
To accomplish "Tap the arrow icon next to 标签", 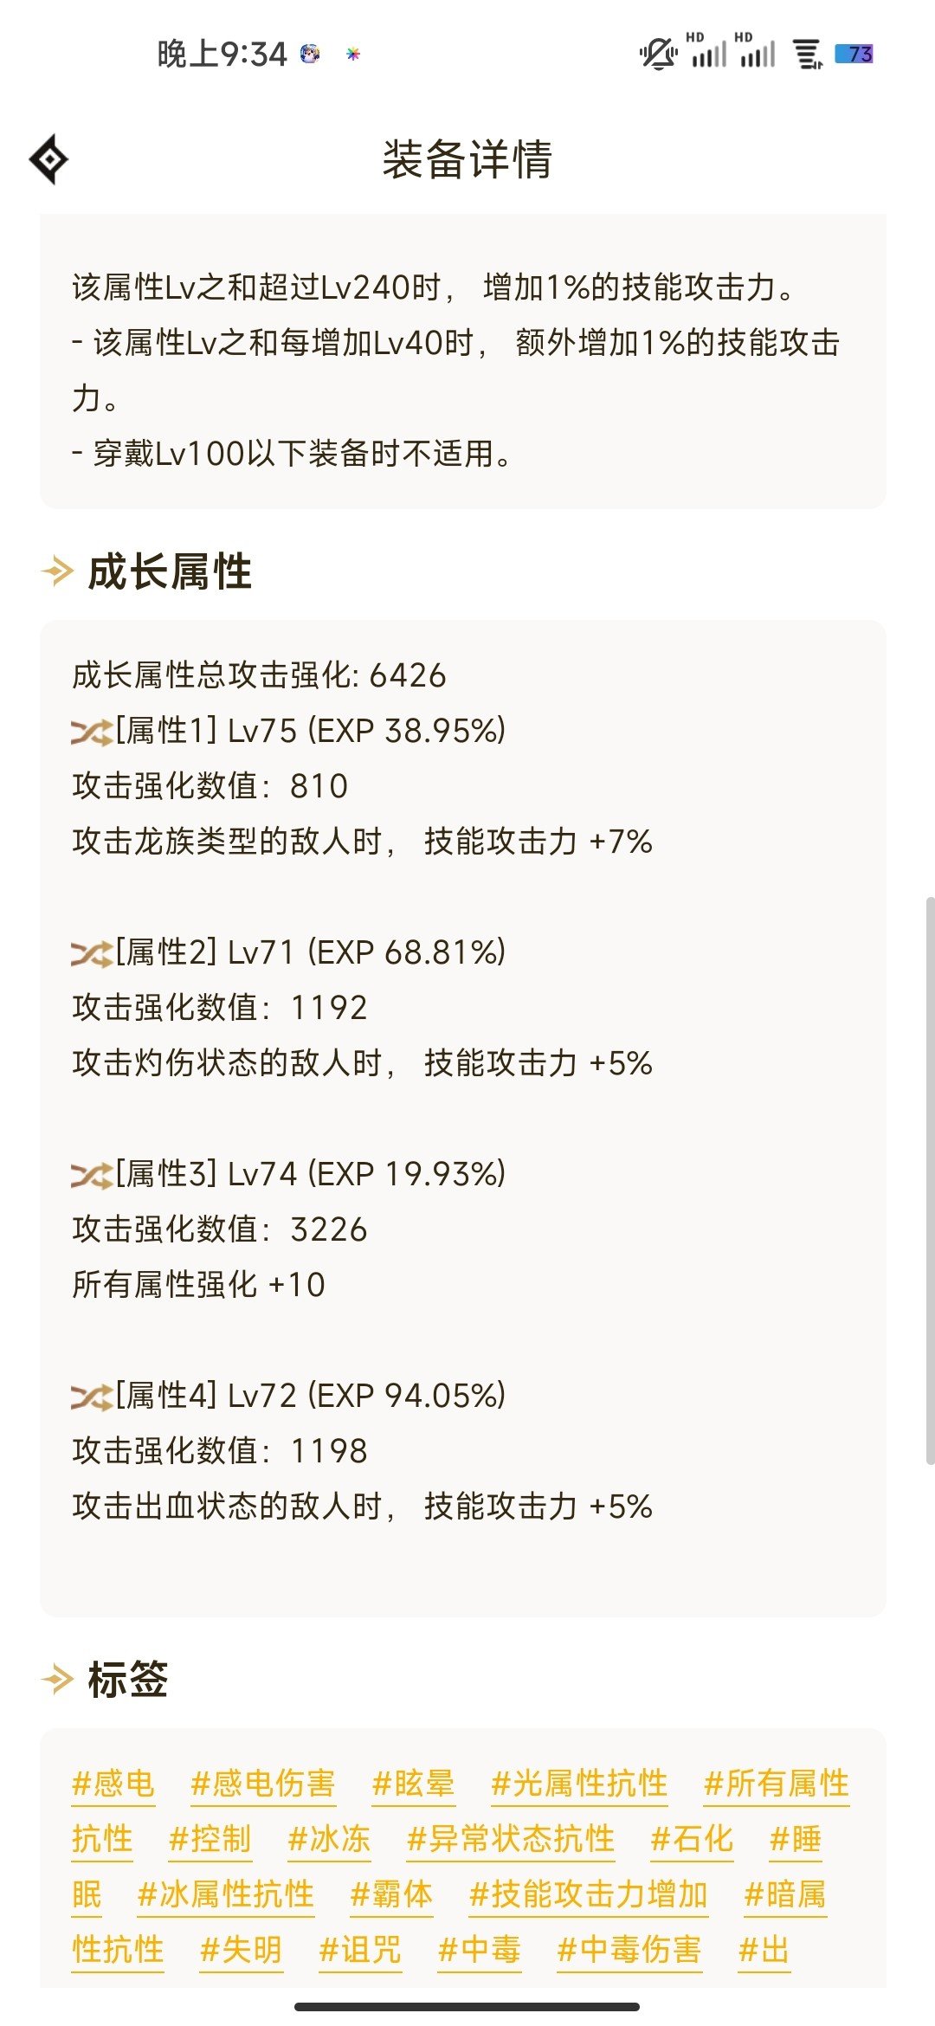I will [57, 1680].
